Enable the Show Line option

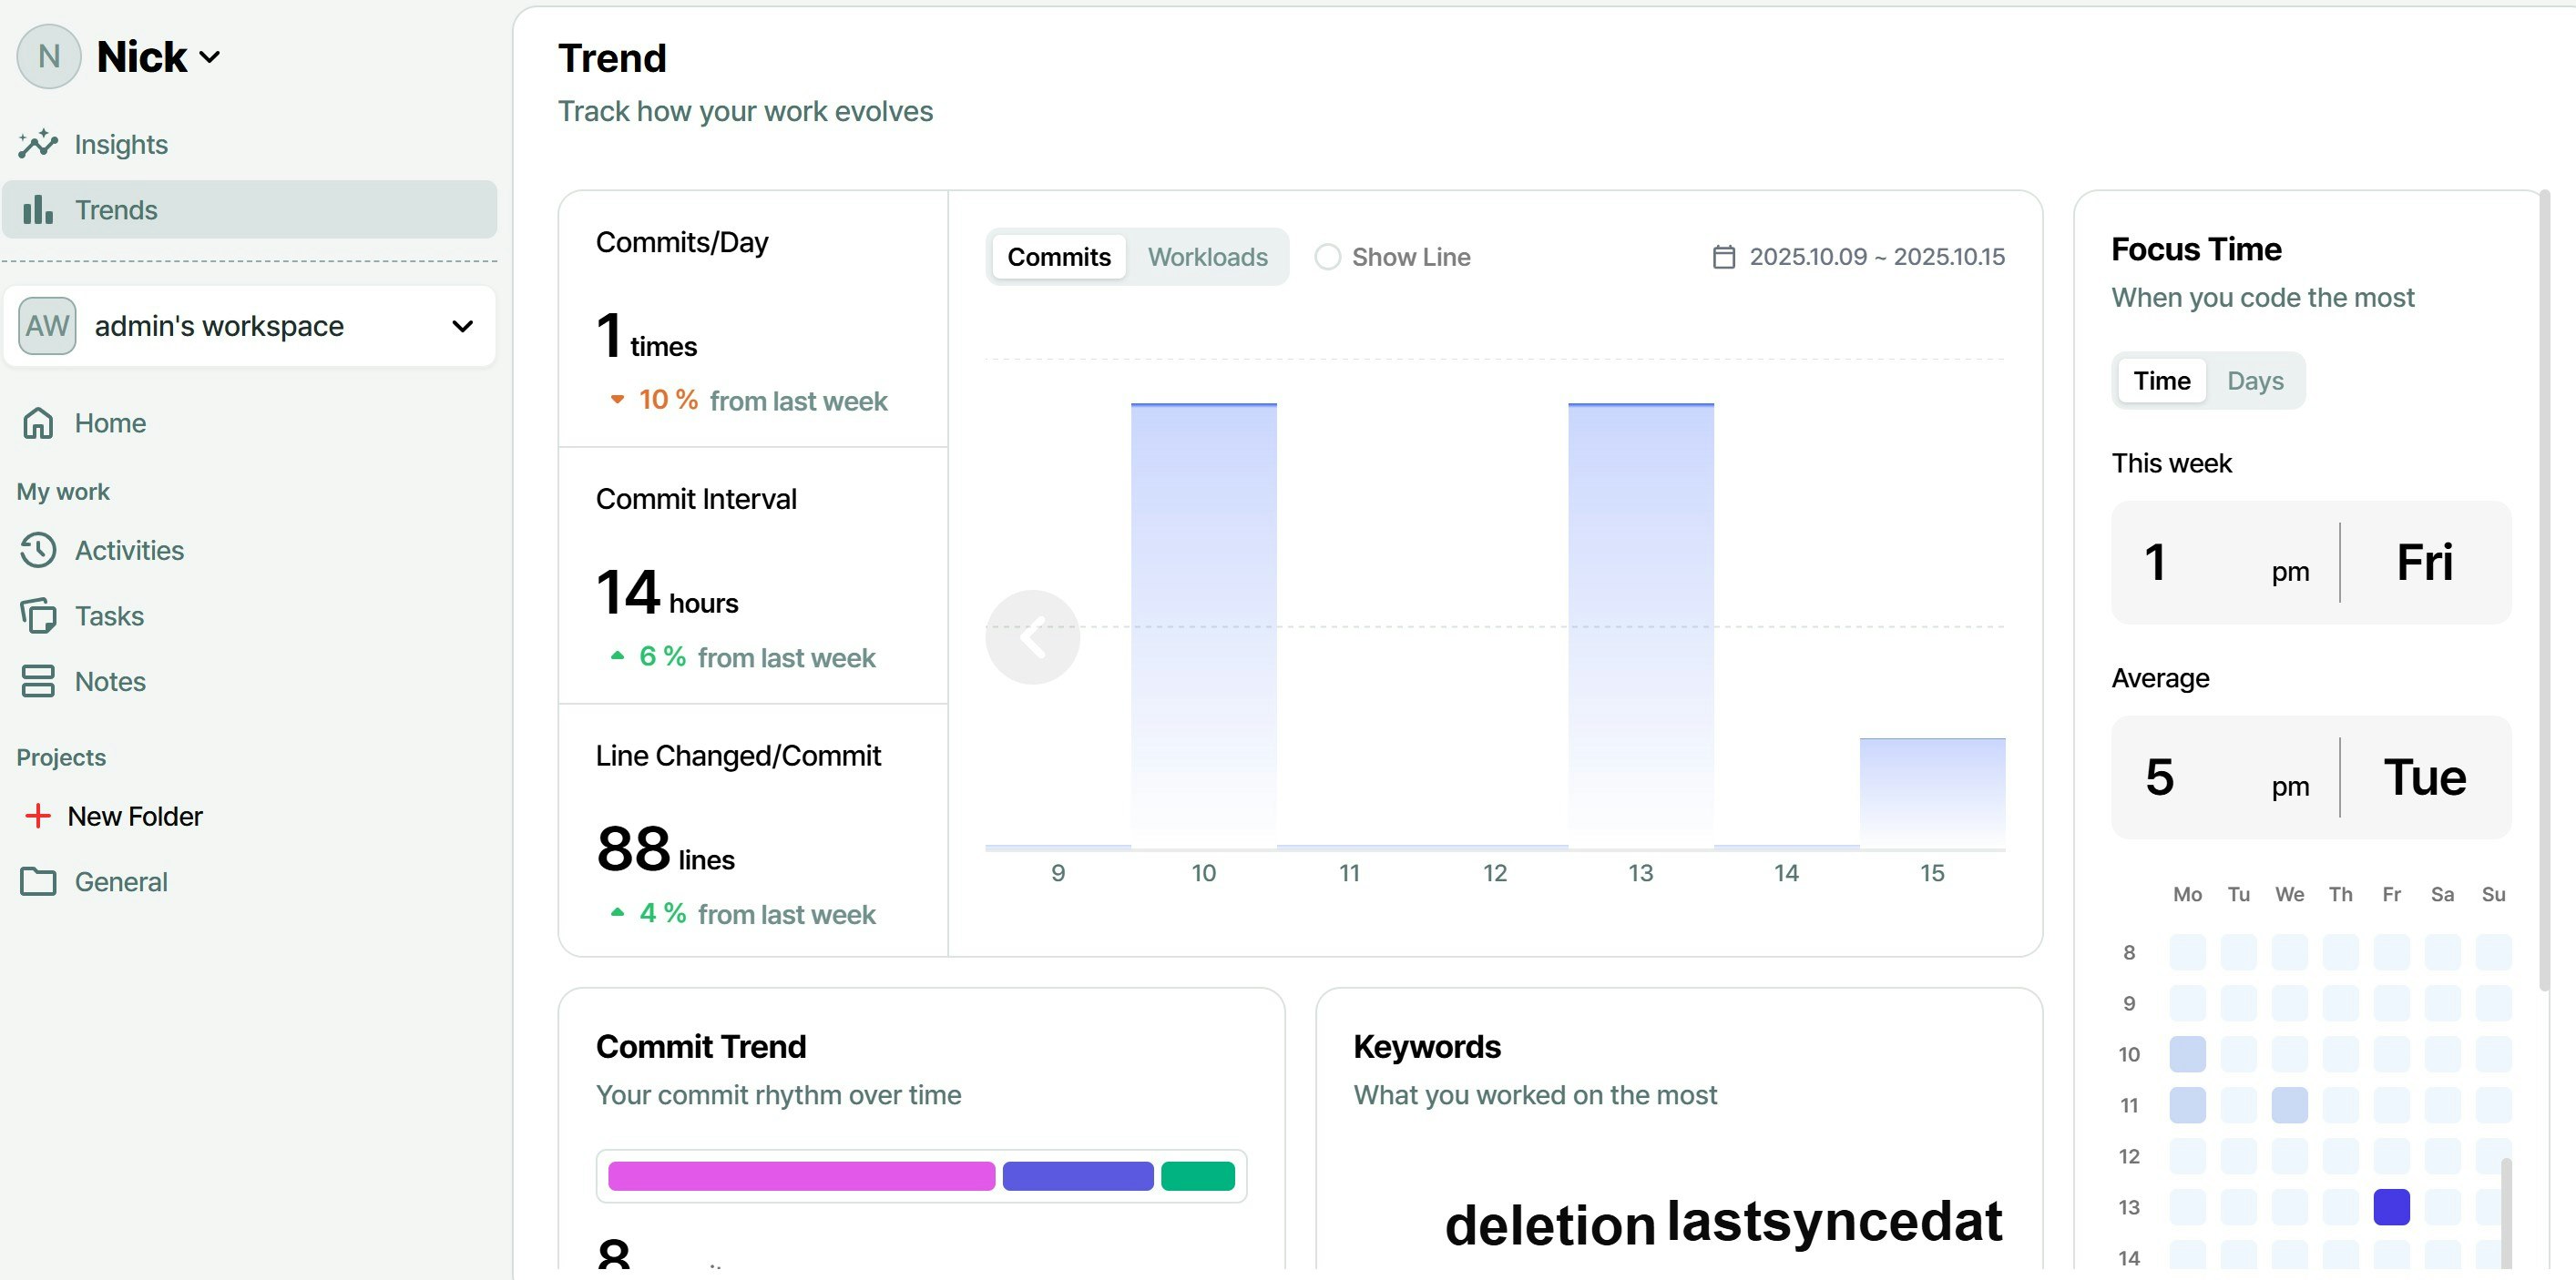(1328, 257)
